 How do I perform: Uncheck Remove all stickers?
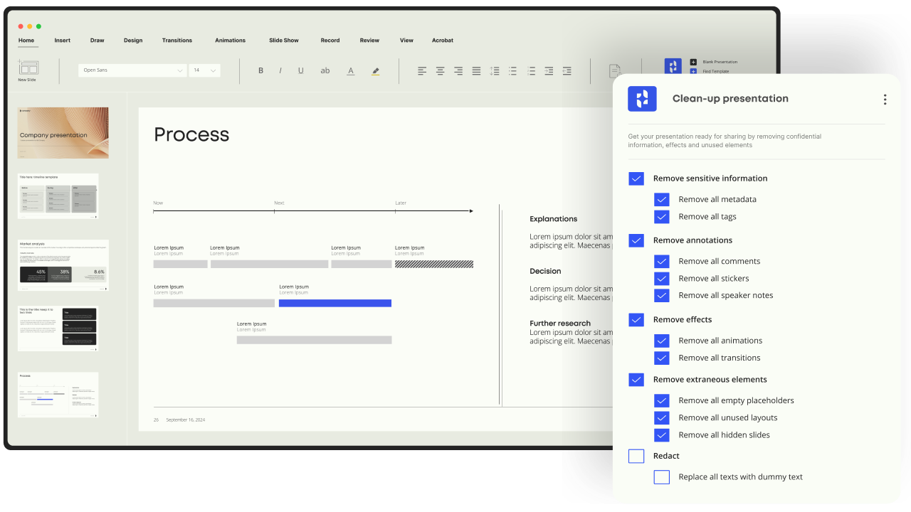click(662, 279)
